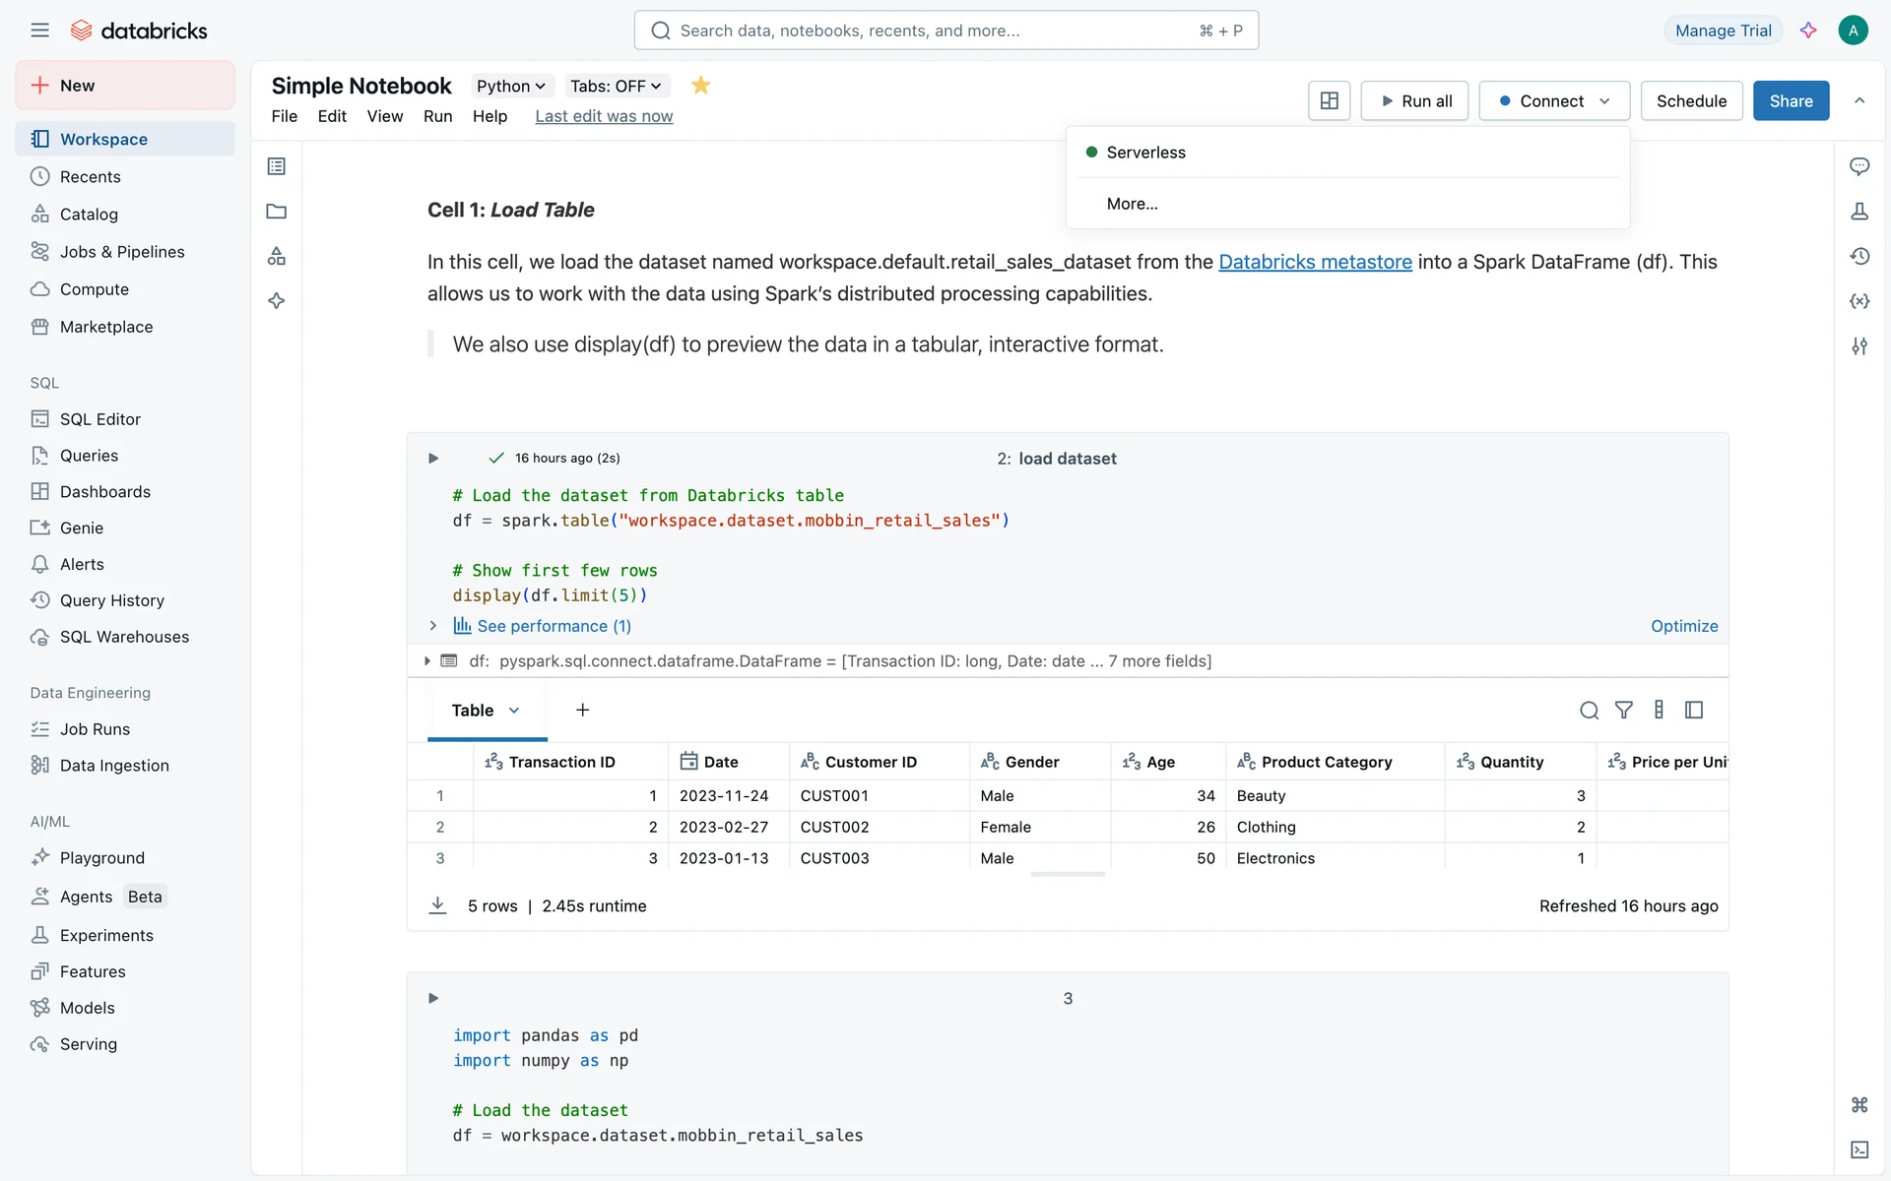The height and width of the screenshot is (1181, 1891).
Task: Open the Python language dropdown
Action: click(510, 86)
